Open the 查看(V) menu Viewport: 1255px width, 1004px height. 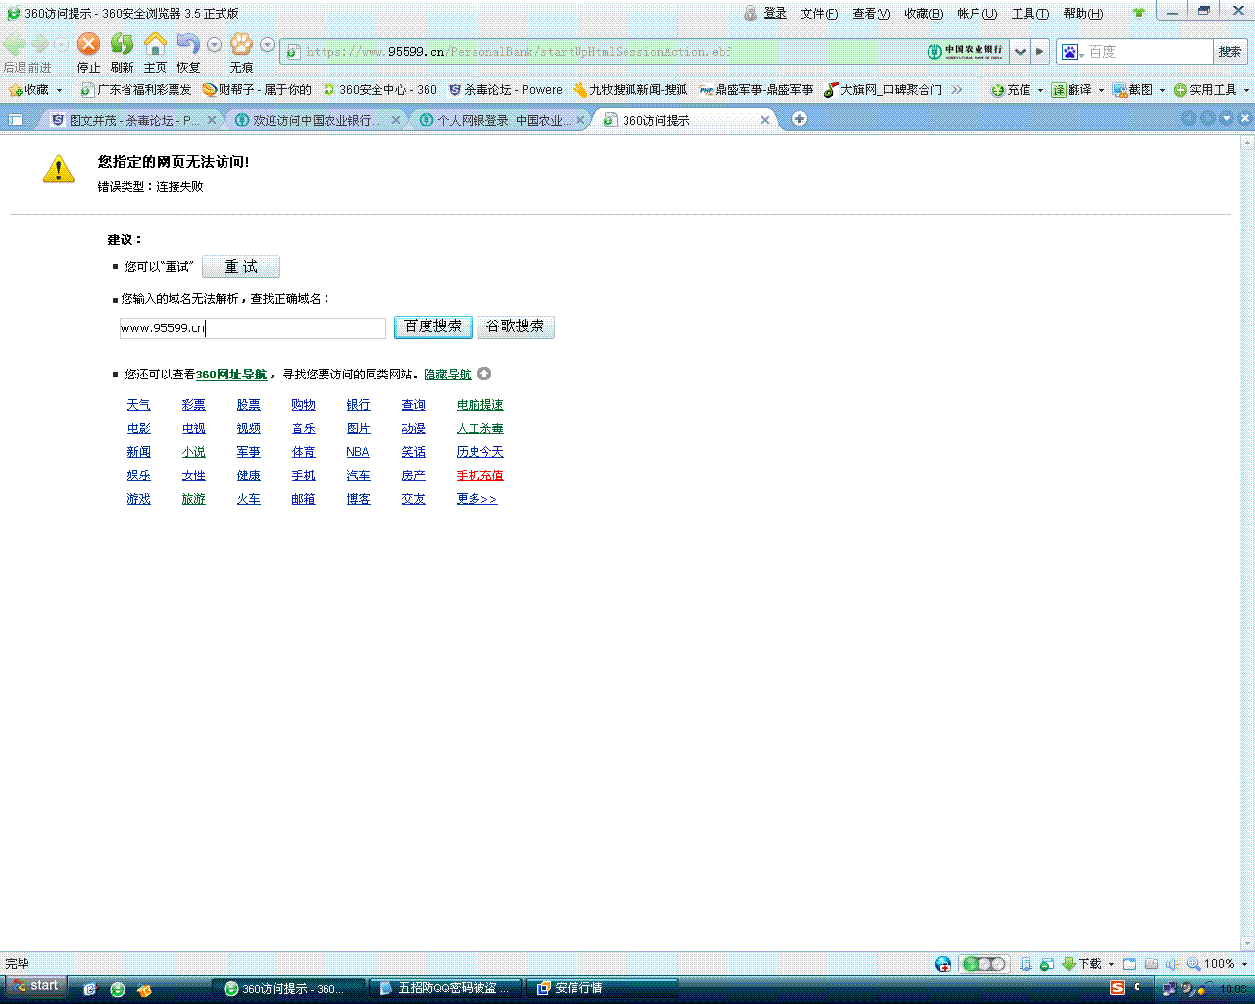coord(872,14)
